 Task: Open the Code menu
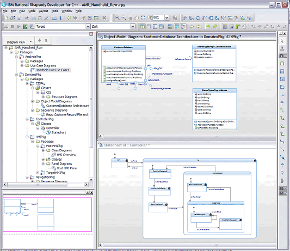pyautogui.click(x=32, y=11)
